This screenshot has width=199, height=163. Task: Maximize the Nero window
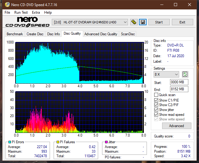tap(176, 5)
